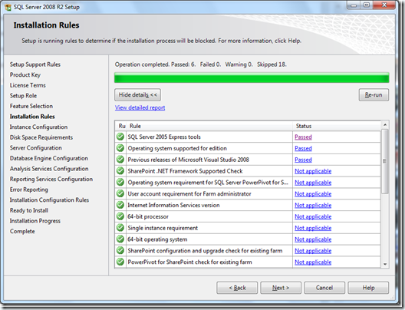Select Setup Support Rules step in sidebar
405x310 pixels.
[x=35, y=64]
